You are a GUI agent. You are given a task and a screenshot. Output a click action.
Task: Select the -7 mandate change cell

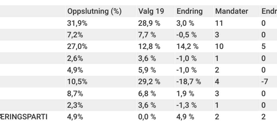pos(265,82)
